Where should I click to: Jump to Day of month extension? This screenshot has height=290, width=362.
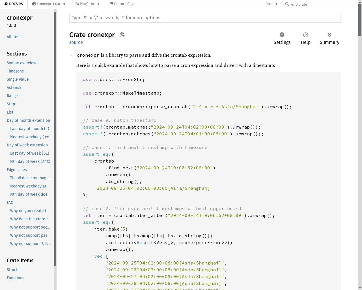(28, 120)
